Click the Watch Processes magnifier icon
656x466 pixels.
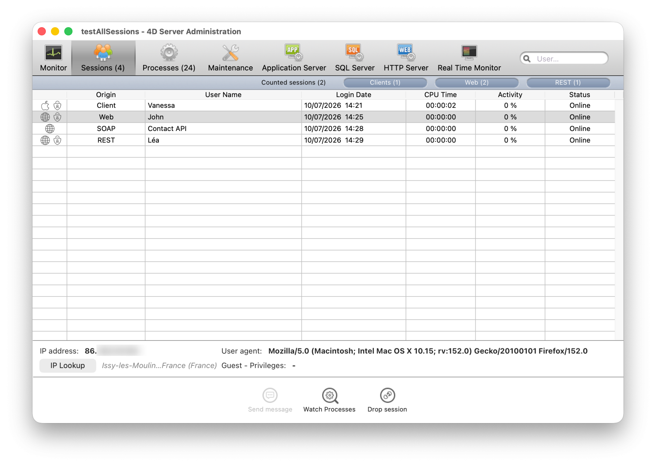330,396
